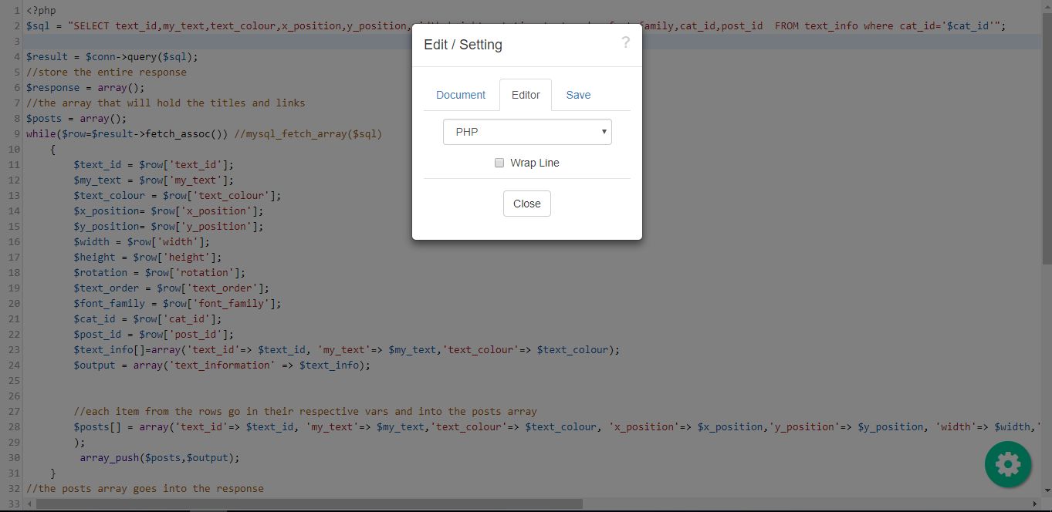Screen dimensions: 1052x512
Task: Select the Editor tab
Action: coord(526,94)
